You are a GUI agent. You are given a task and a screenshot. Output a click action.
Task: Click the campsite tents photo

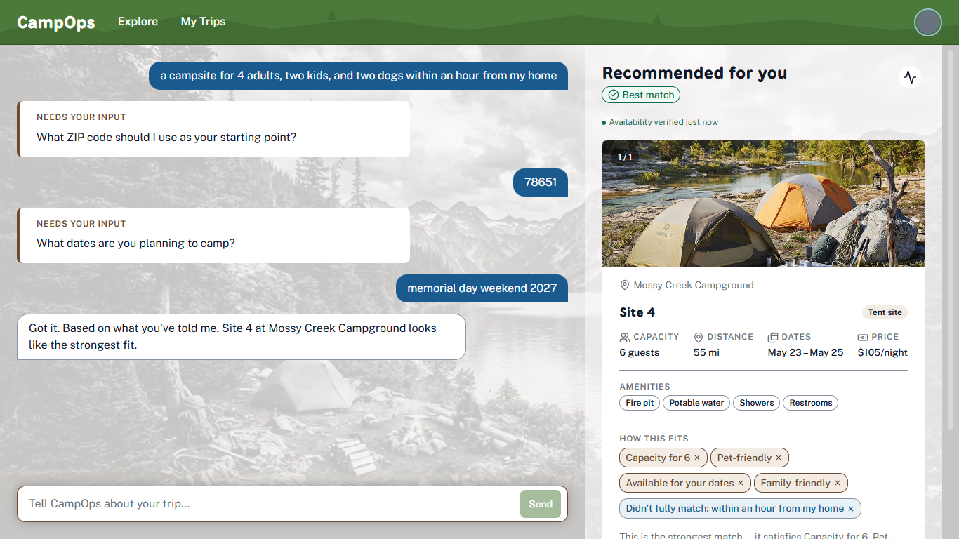point(763,204)
